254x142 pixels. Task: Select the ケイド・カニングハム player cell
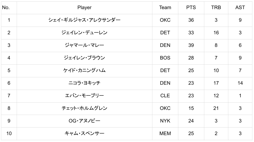click(x=84, y=70)
